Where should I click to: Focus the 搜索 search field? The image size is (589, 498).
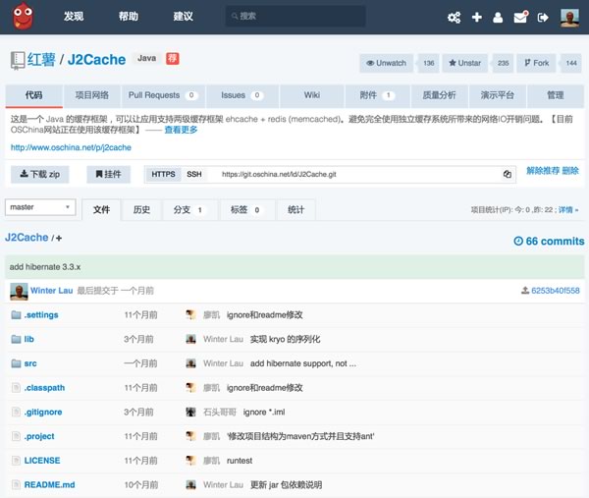[295, 16]
